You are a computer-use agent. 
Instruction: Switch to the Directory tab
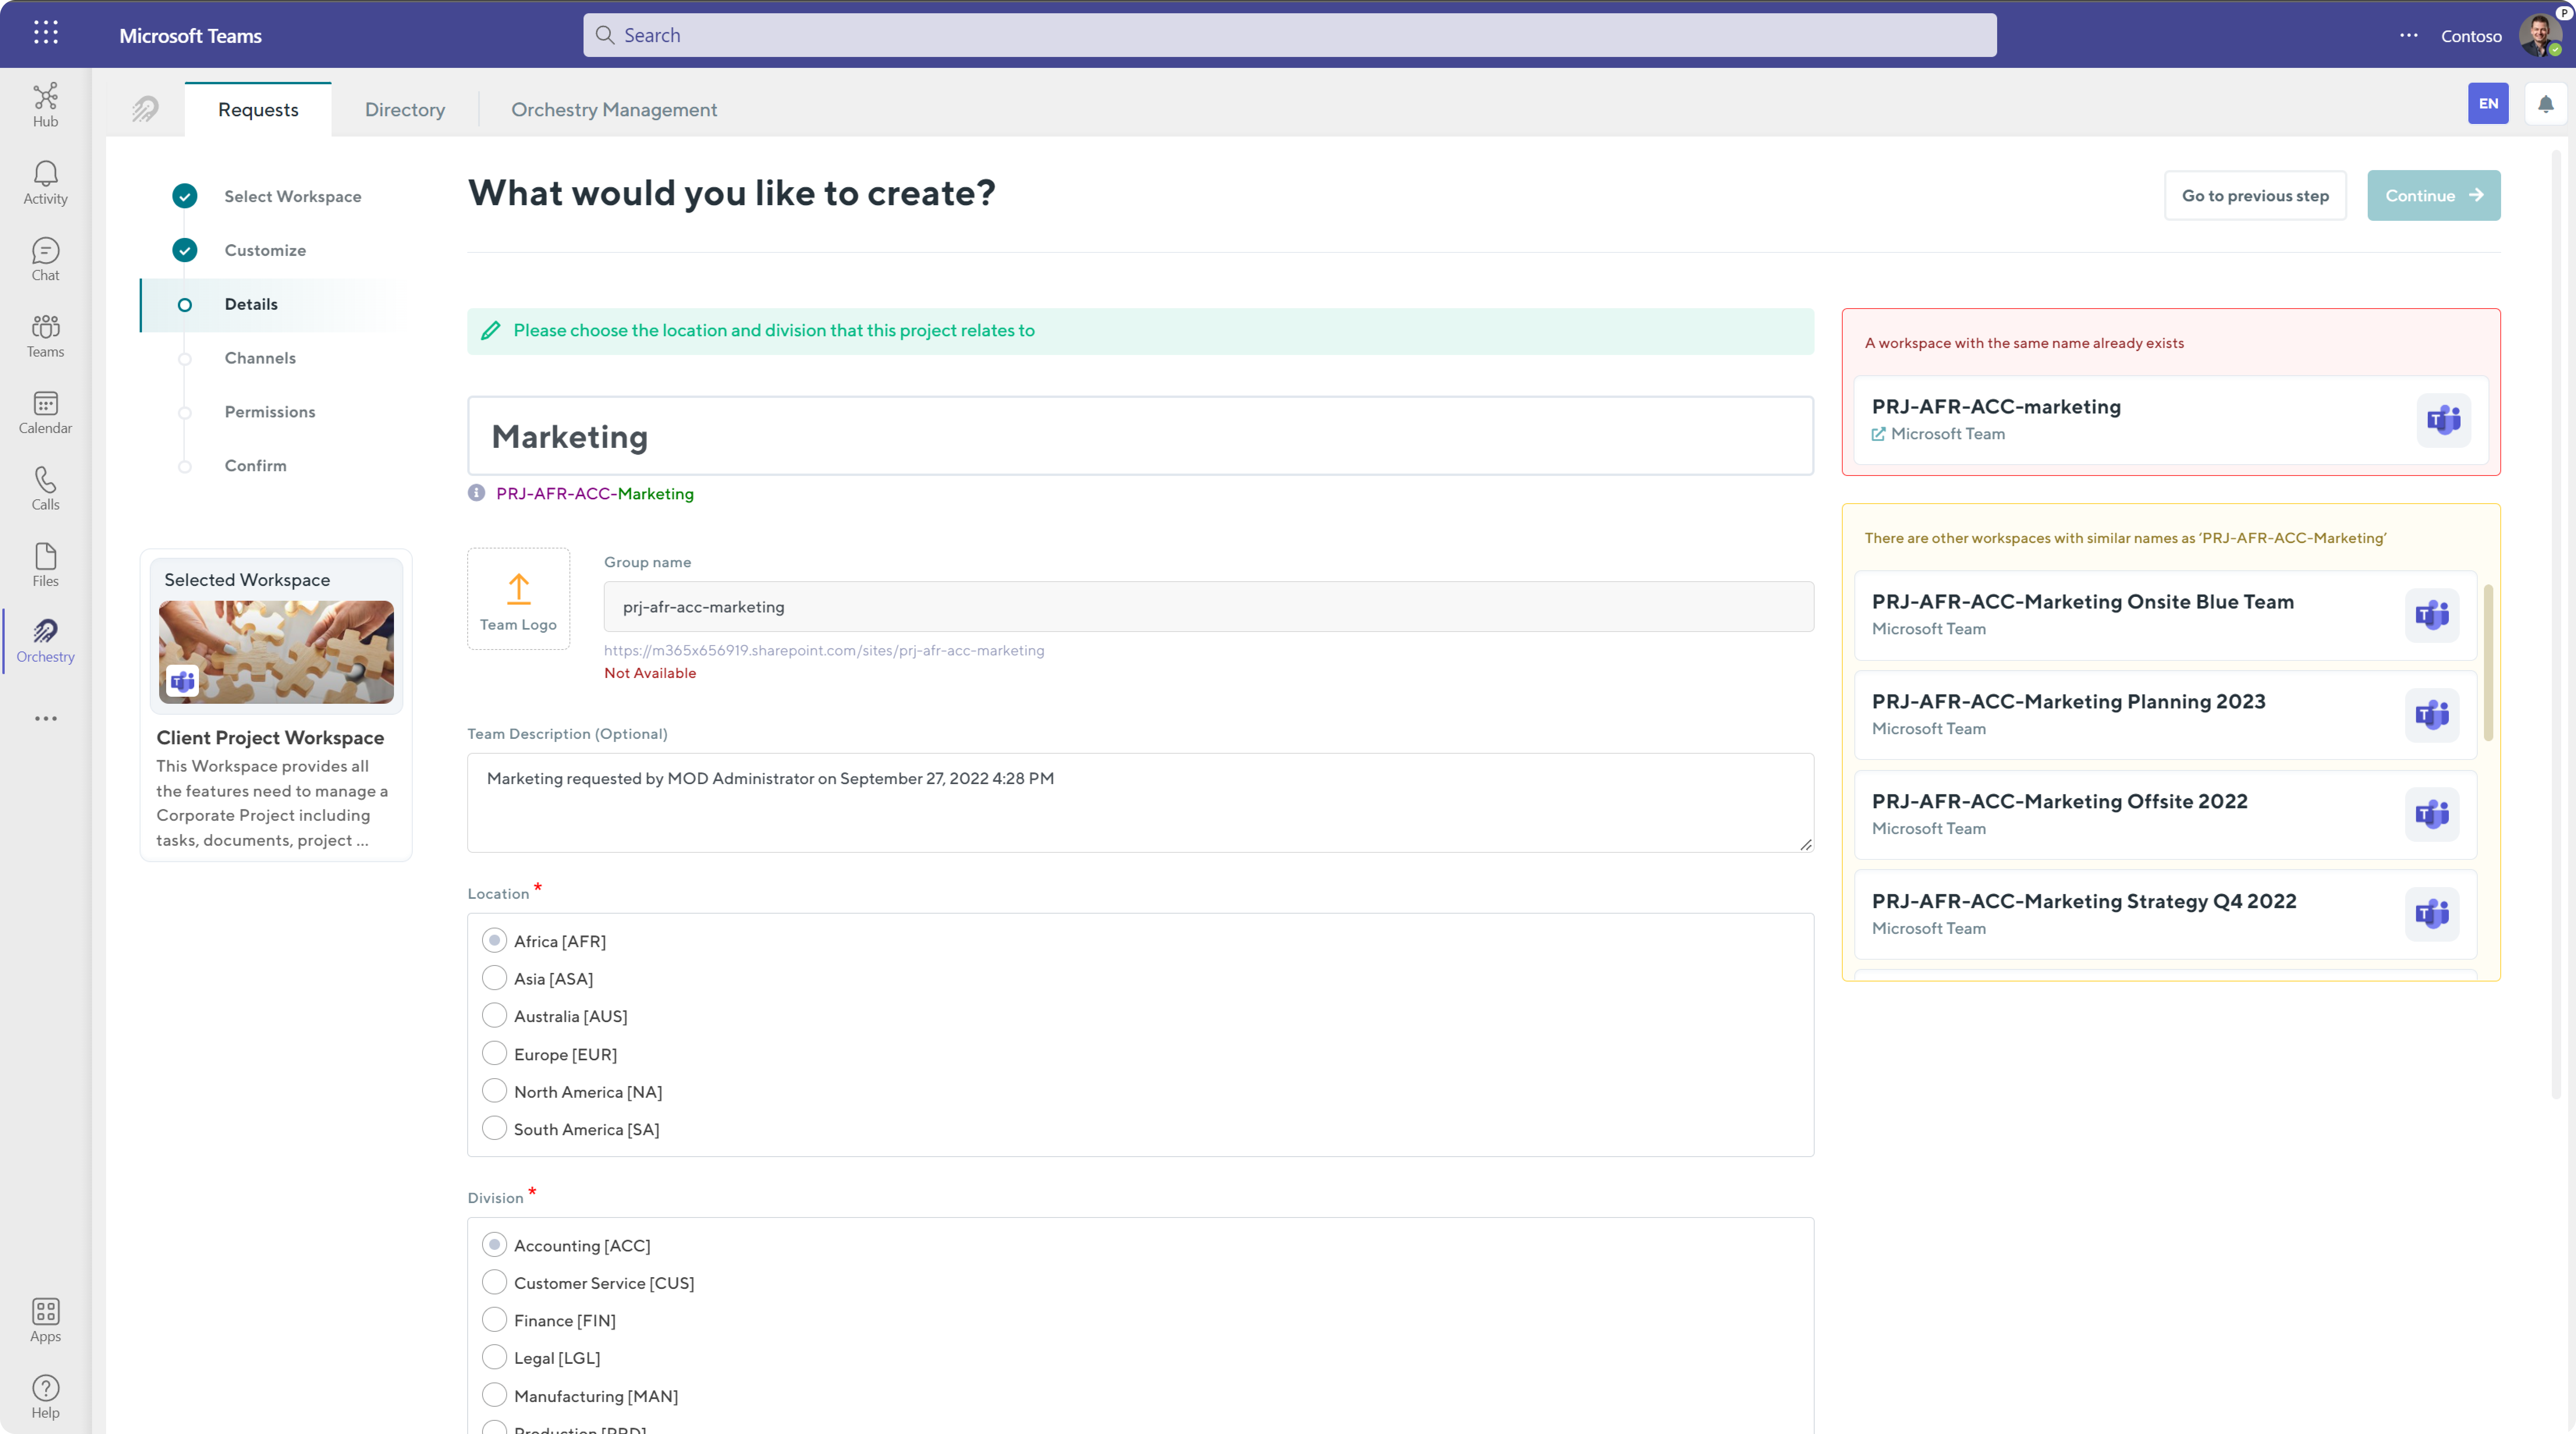(405, 109)
